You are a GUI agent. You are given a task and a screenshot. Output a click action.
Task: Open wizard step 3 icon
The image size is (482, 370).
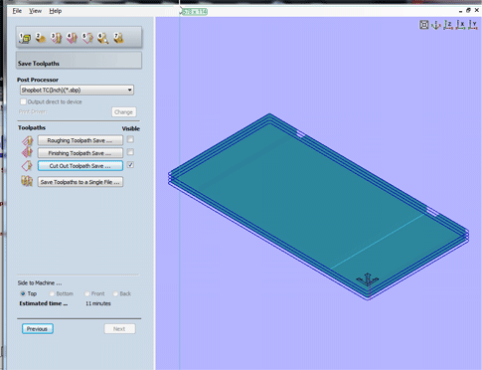coord(57,38)
